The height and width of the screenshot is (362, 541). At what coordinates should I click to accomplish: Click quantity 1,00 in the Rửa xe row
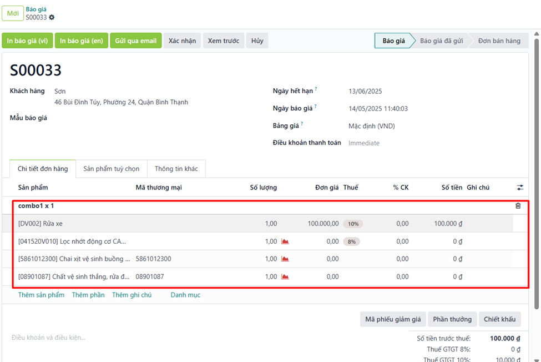271,224
